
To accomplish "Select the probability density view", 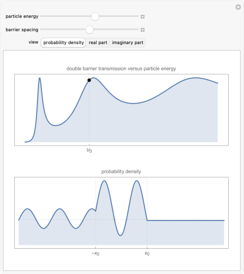I will click(x=63, y=43).
